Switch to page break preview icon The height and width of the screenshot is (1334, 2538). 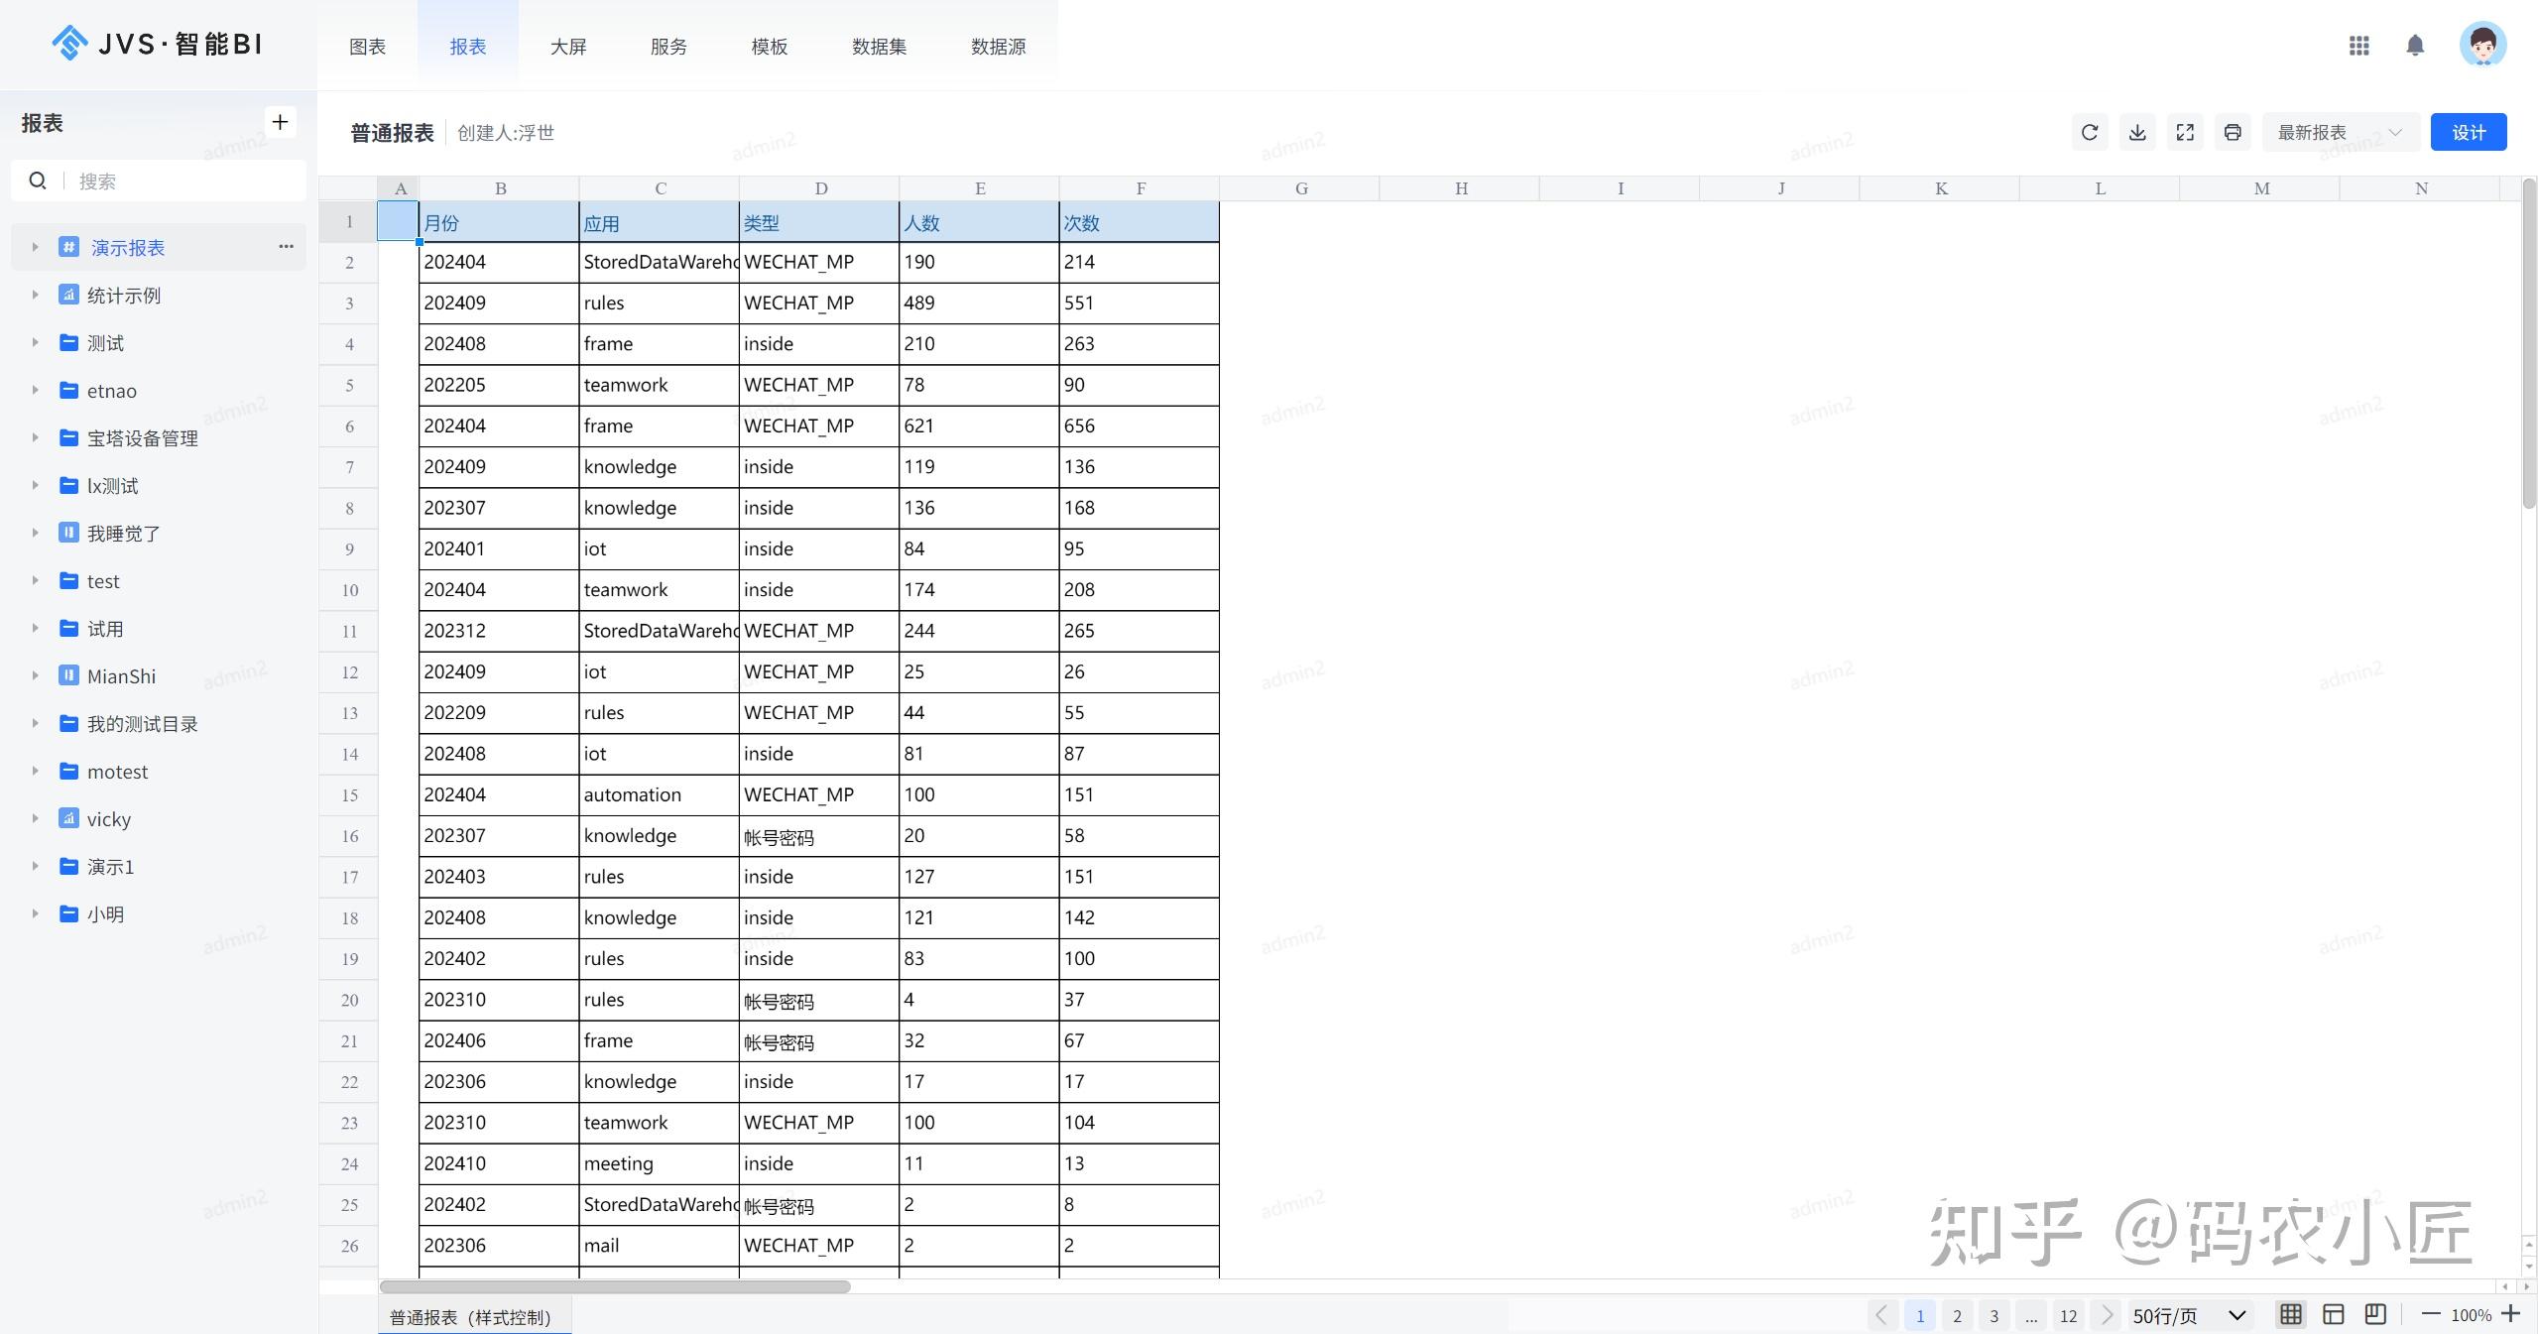[x=2374, y=1315]
